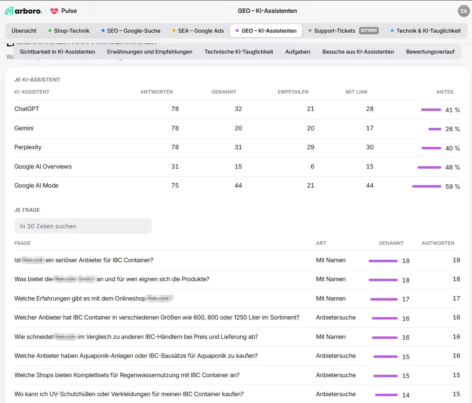Sort assistants table by Mit Link column
472x403 pixels.
pyautogui.click(x=357, y=92)
